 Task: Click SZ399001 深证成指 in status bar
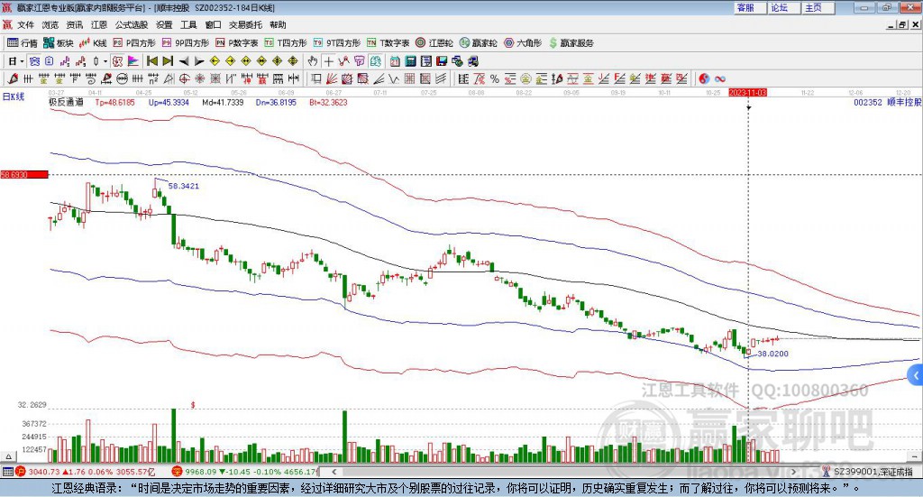pyautogui.click(x=873, y=472)
